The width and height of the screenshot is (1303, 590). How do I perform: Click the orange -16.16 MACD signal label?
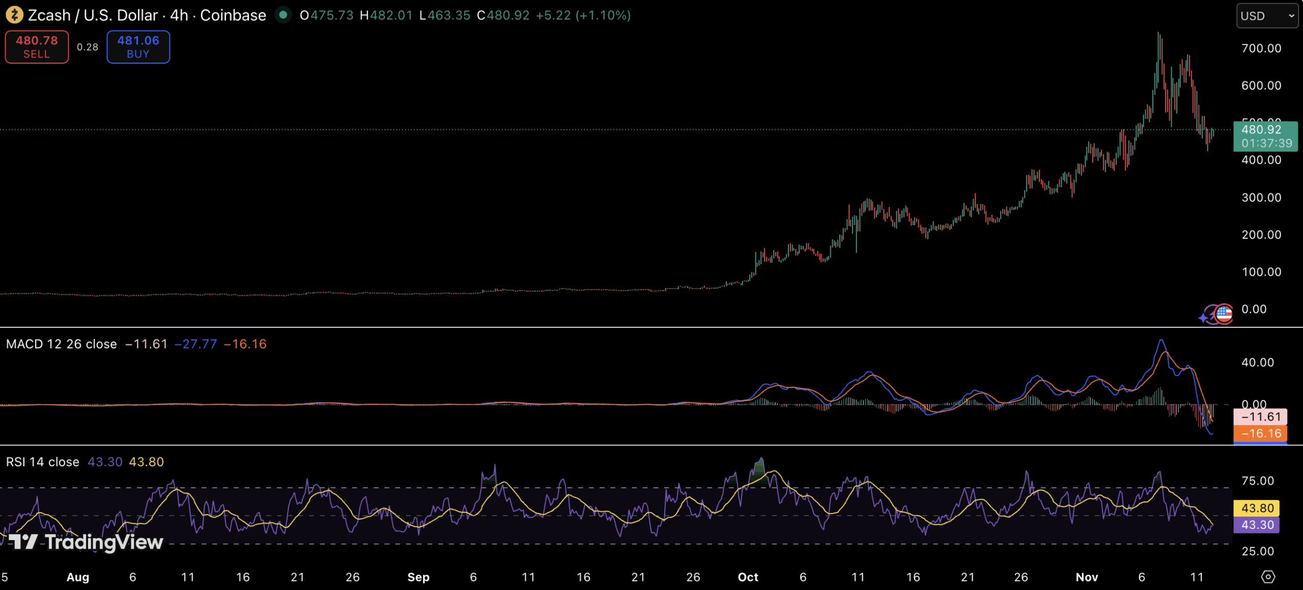click(1260, 433)
